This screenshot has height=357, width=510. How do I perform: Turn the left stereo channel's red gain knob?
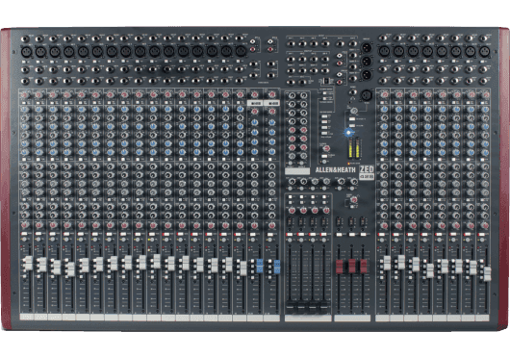(x=255, y=95)
